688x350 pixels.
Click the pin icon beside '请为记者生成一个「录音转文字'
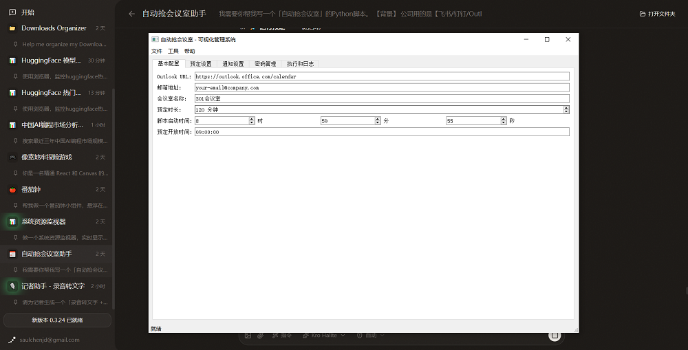pyautogui.click(x=16, y=302)
